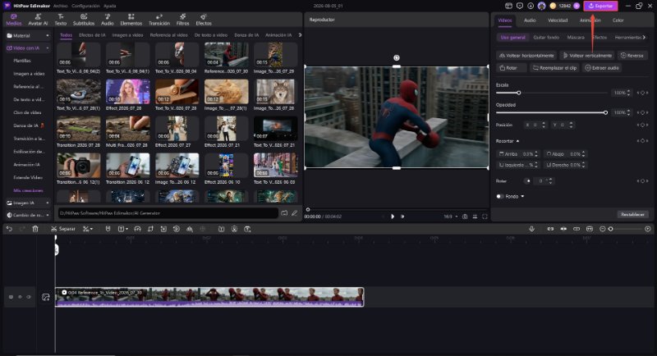Select the Quitar fondo sub-tab
Viewport: 657px width, 356px height.
click(x=546, y=37)
